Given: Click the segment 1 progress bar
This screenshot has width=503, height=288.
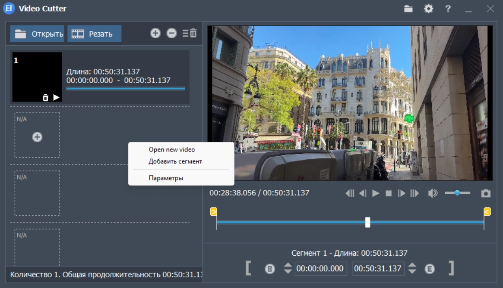Looking at the screenshot, I should (x=126, y=89).
